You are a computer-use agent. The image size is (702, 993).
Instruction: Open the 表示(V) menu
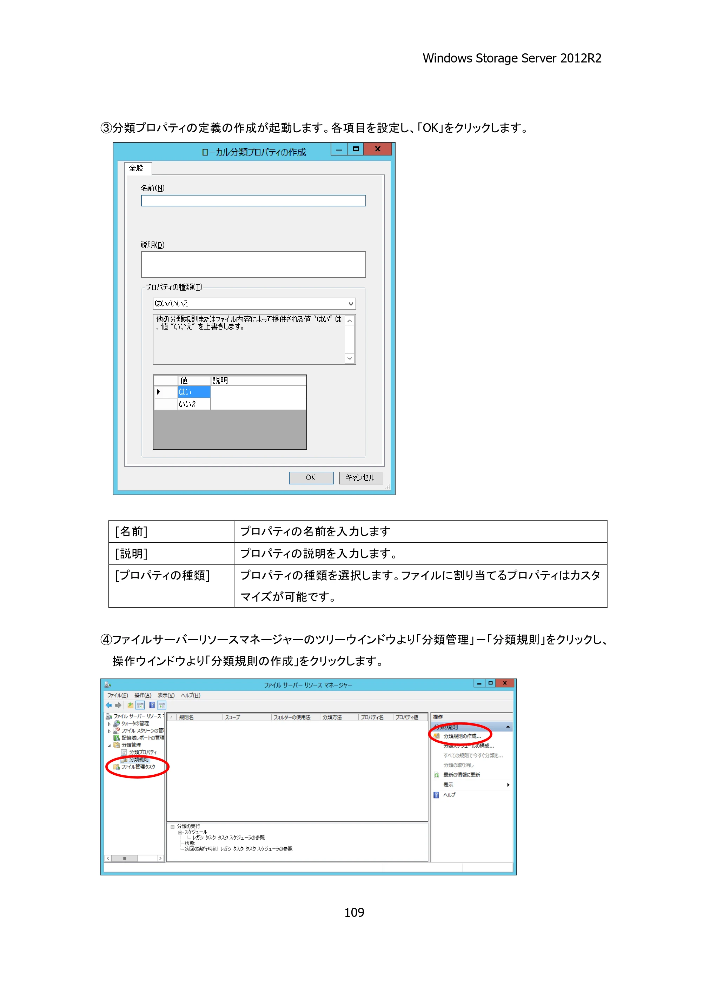[166, 695]
